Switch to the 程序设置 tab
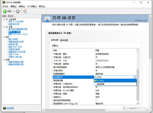This screenshot has width=153, height=113. tap(64, 40)
